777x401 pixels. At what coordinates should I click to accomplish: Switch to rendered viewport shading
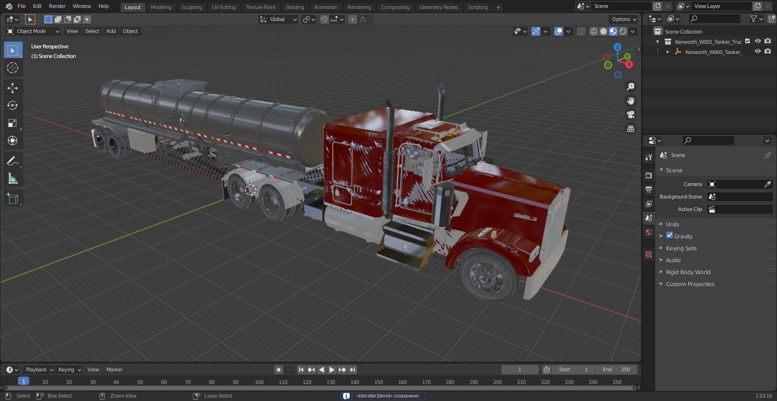(x=623, y=31)
